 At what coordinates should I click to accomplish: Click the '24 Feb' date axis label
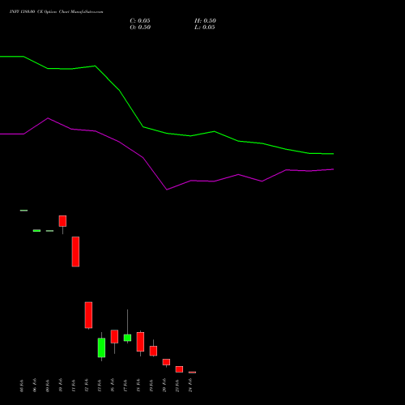point(190,385)
